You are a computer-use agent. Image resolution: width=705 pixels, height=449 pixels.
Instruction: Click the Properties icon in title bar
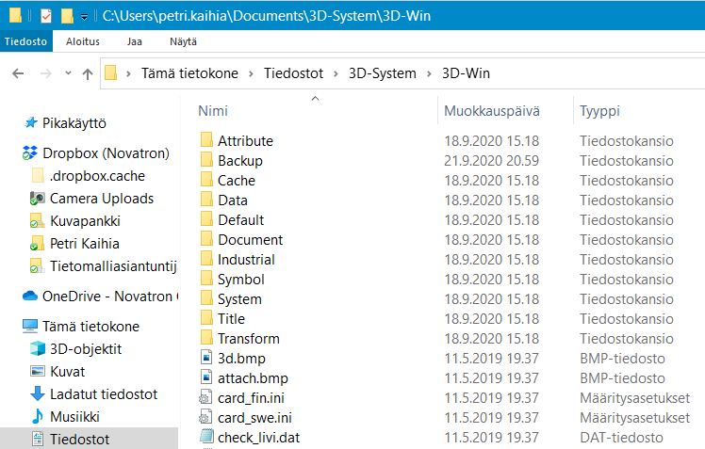click(x=46, y=16)
